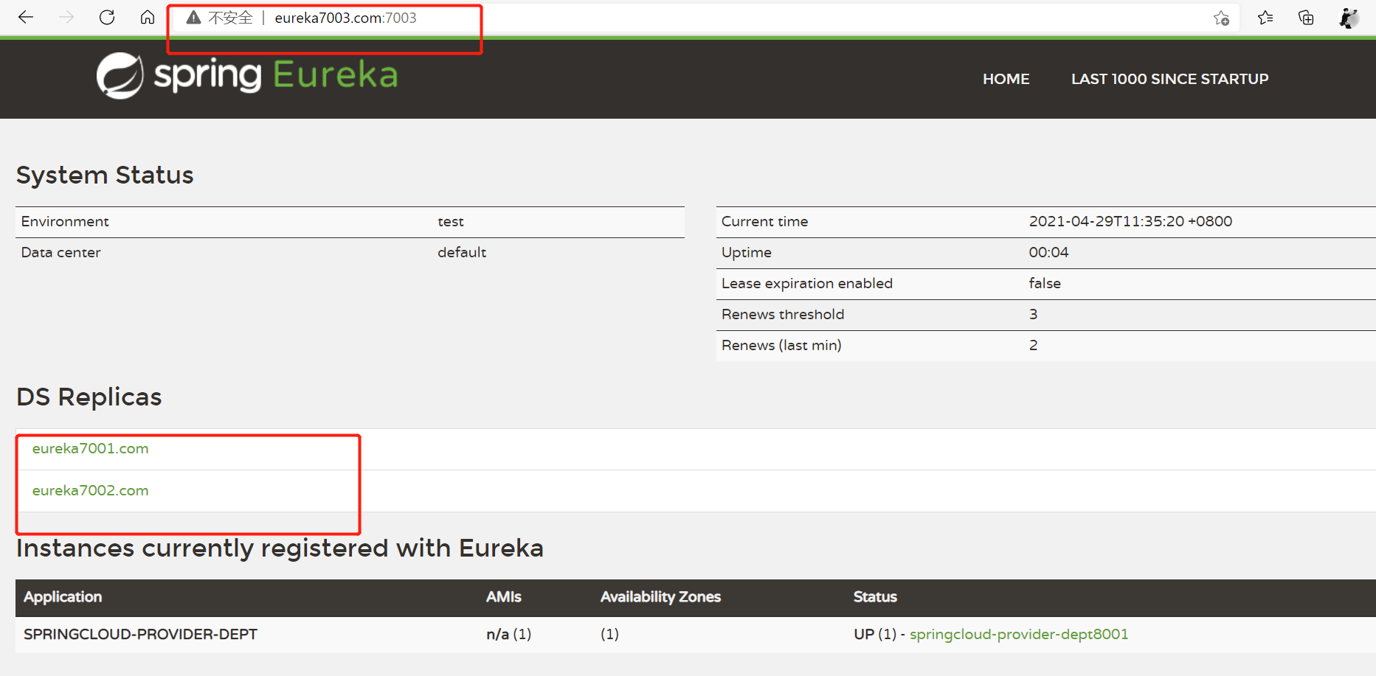Reload the page with refresh icon
This screenshot has height=676, width=1376.
107,17
